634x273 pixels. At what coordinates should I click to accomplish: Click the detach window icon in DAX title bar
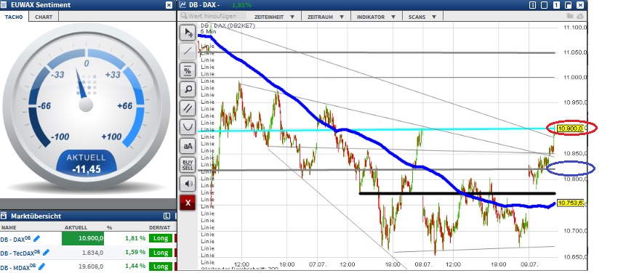(x=569, y=5)
